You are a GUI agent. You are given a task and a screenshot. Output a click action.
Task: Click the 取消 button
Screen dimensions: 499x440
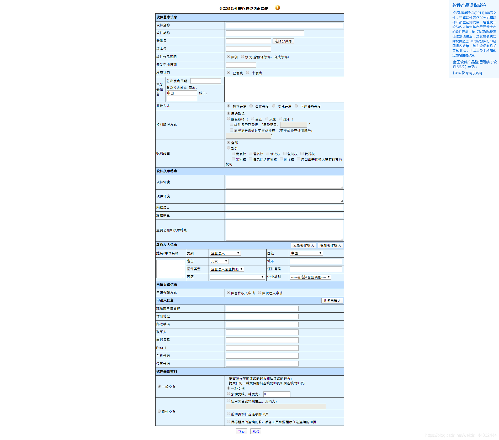pos(256,431)
